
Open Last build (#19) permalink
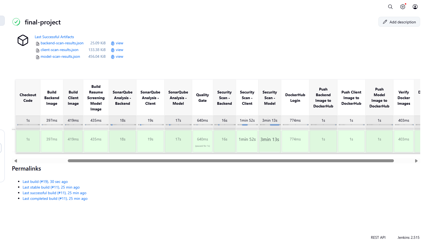pyautogui.click(x=45, y=182)
